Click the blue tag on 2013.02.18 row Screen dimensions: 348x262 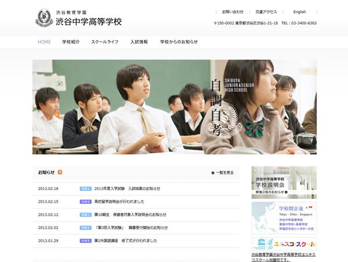(86, 189)
